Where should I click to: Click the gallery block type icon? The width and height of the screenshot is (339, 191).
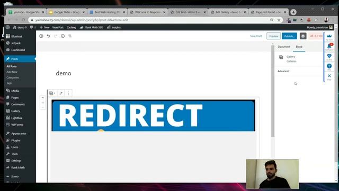click(52, 93)
